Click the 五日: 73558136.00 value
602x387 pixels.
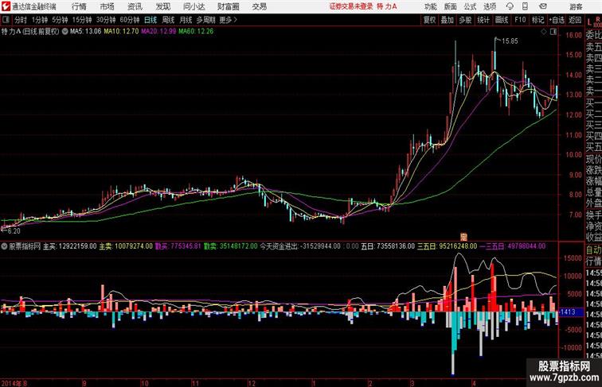tap(388, 246)
